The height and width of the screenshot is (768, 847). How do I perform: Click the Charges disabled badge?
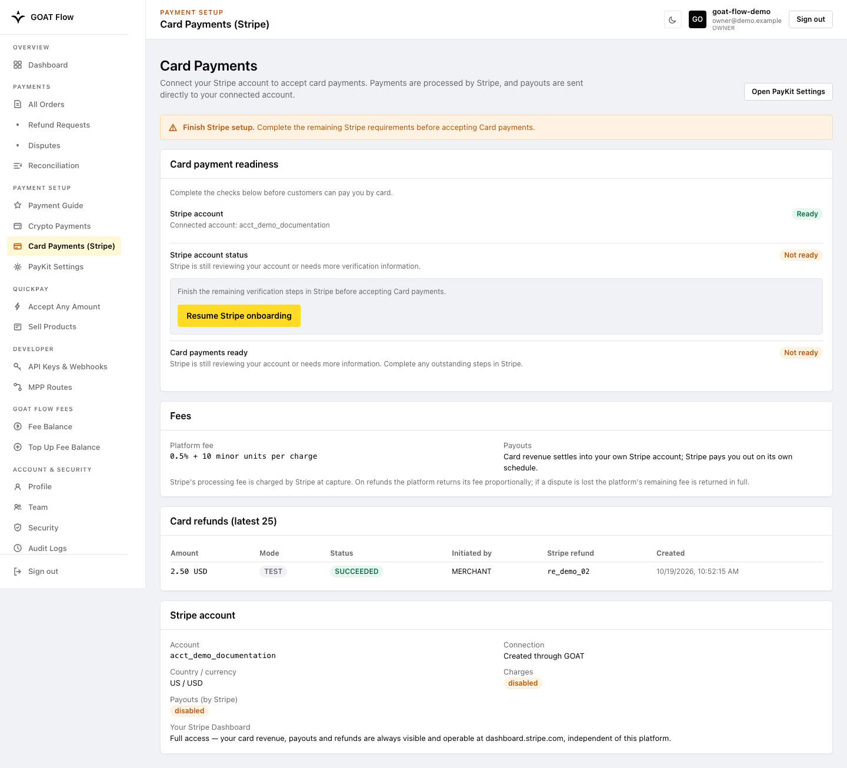[523, 683]
